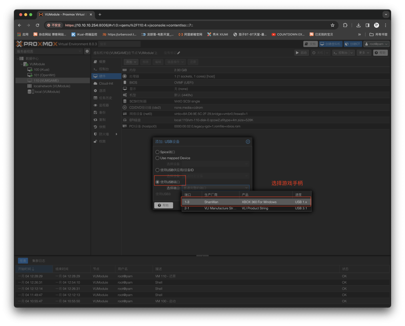The image size is (405, 326).
Task: Switch to the 集群日志 tab
Action: tap(39, 261)
